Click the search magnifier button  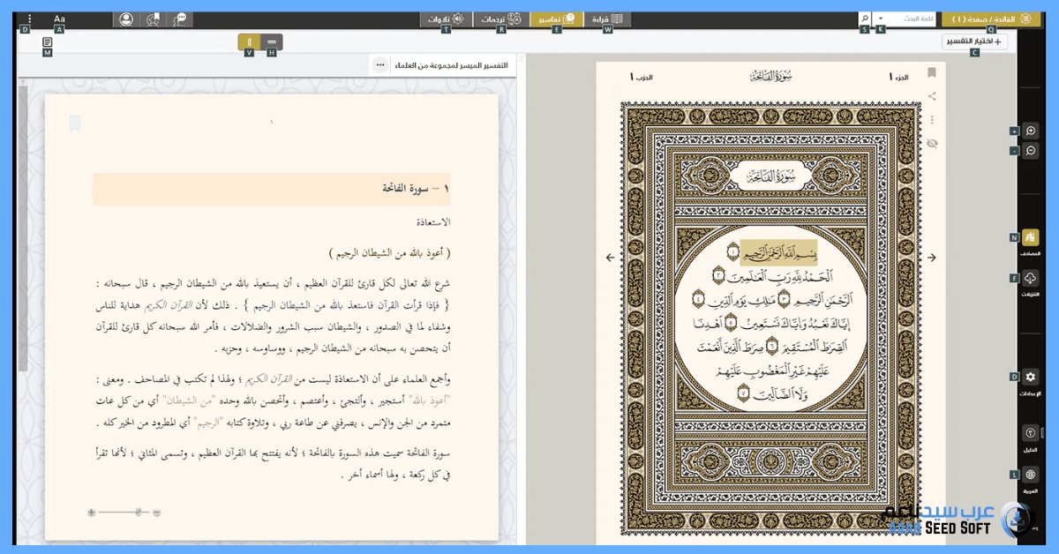[x=865, y=19]
